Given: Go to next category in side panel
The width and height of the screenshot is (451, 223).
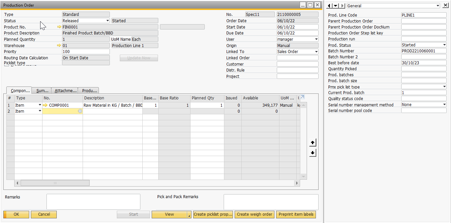Looking at the screenshot, I should pyautogui.click(x=343, y=6).
